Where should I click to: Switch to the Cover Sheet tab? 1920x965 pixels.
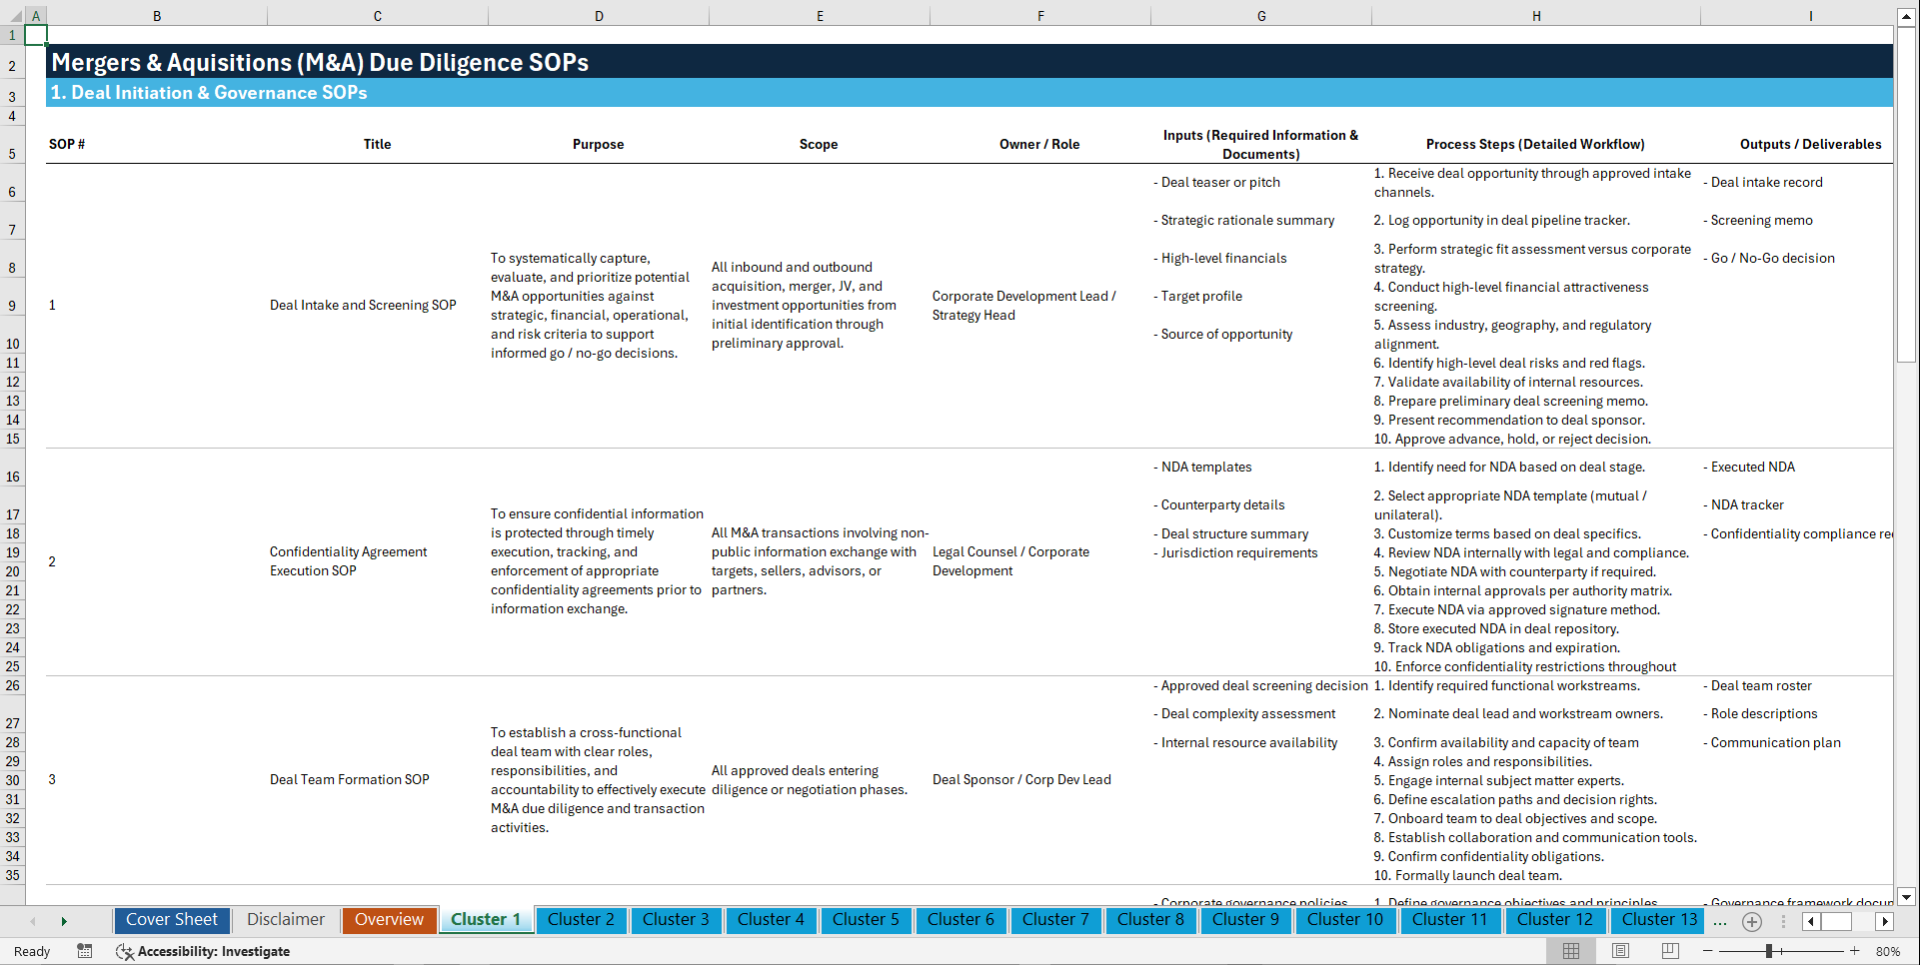pos(171,919)
